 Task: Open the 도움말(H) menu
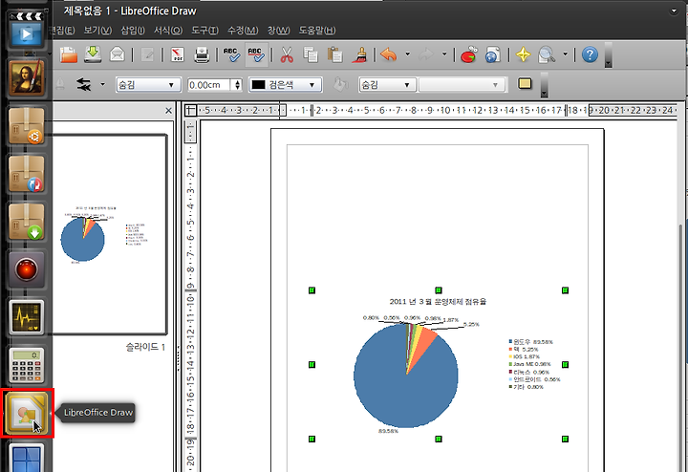(317, 31)
